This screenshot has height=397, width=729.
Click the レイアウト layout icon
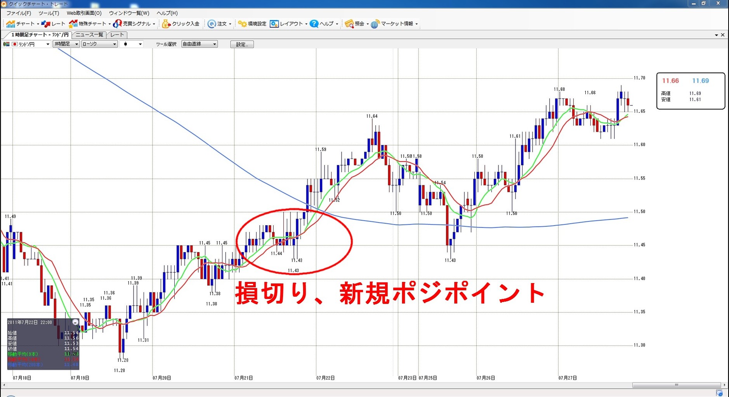coord(274,24)
